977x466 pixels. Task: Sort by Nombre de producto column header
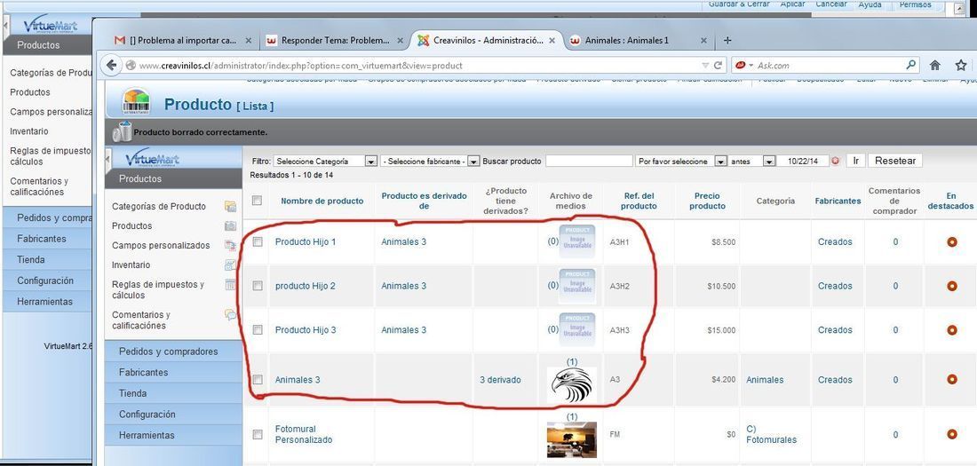[x=322, y=201]
